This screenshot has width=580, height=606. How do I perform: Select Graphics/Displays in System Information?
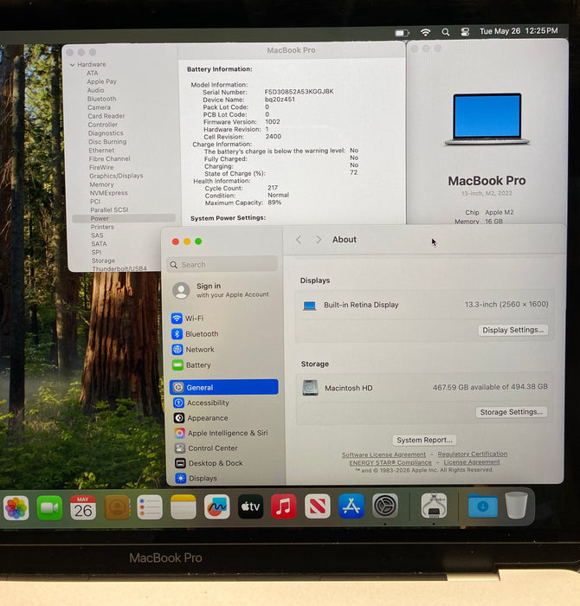[116, 176]
